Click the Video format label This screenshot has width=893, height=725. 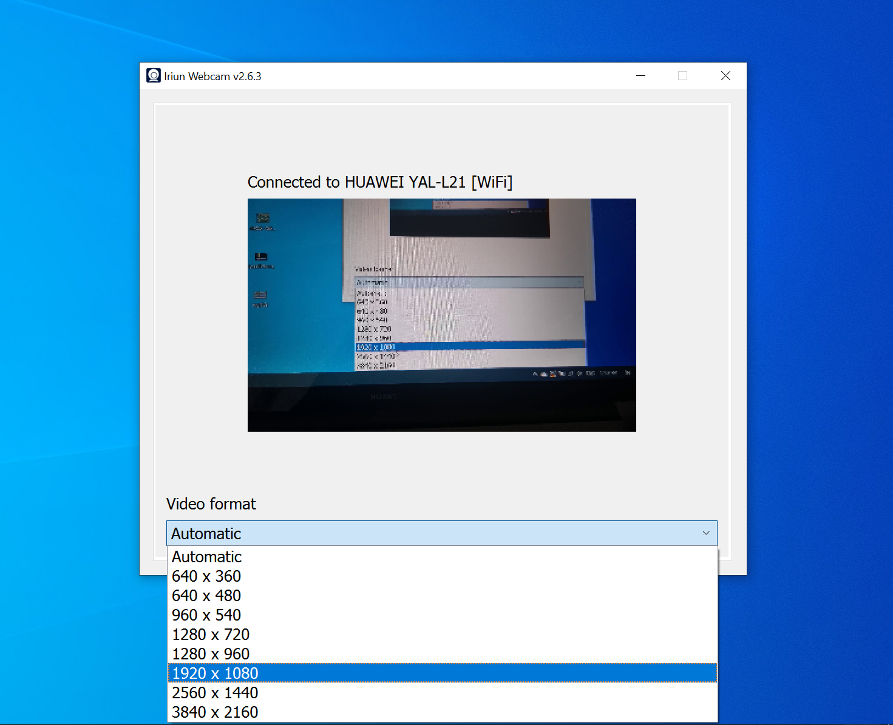click(x=211, y=504)
